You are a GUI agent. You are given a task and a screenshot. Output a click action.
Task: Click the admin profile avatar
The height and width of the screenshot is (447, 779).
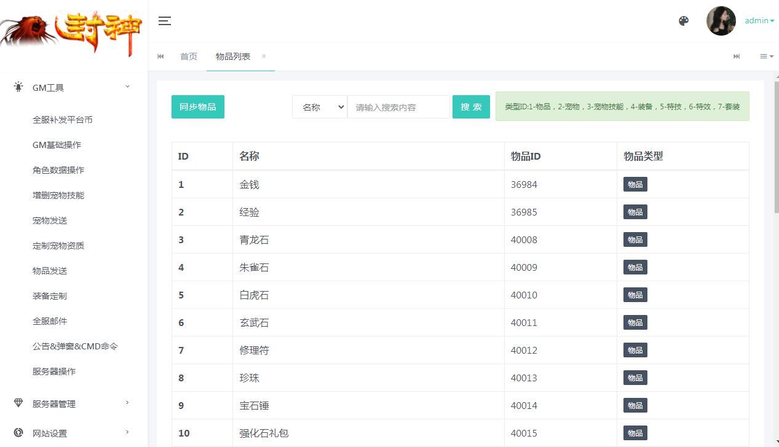click(x=721, y=20)
